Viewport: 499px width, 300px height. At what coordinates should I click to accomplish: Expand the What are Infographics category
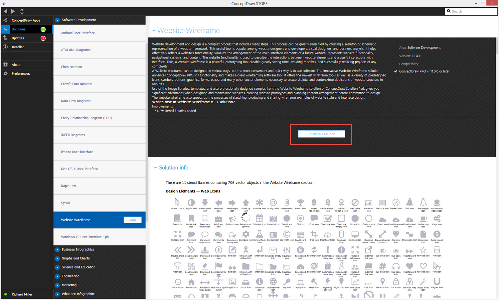click(x=57, y=294)
